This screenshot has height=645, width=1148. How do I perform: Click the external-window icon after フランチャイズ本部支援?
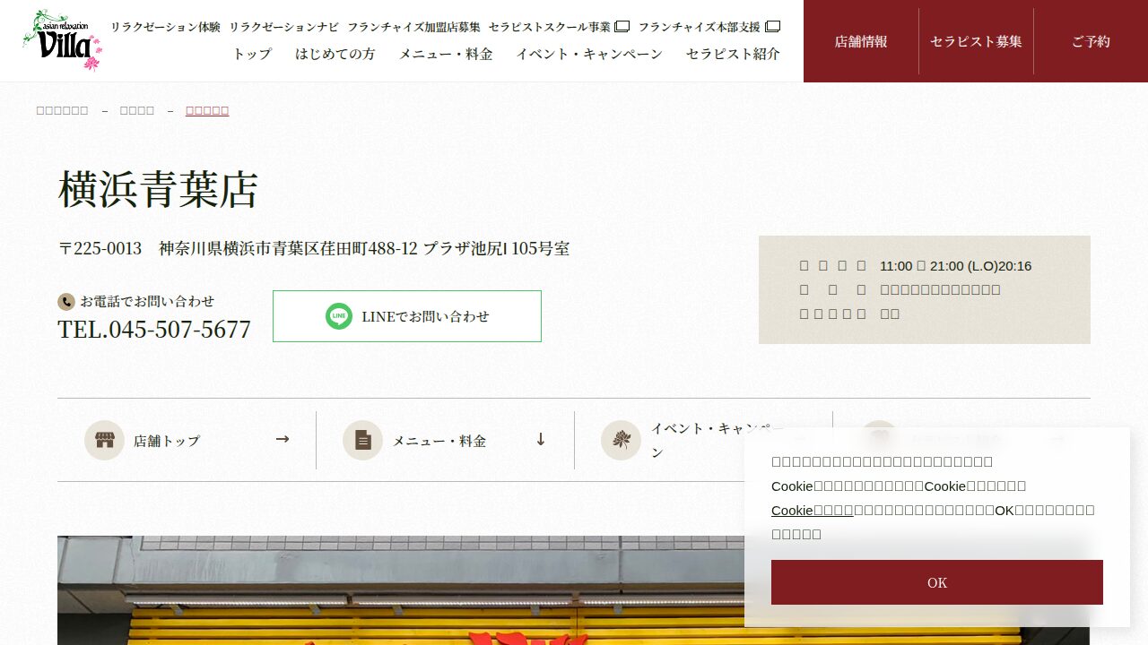coord(772,27)
